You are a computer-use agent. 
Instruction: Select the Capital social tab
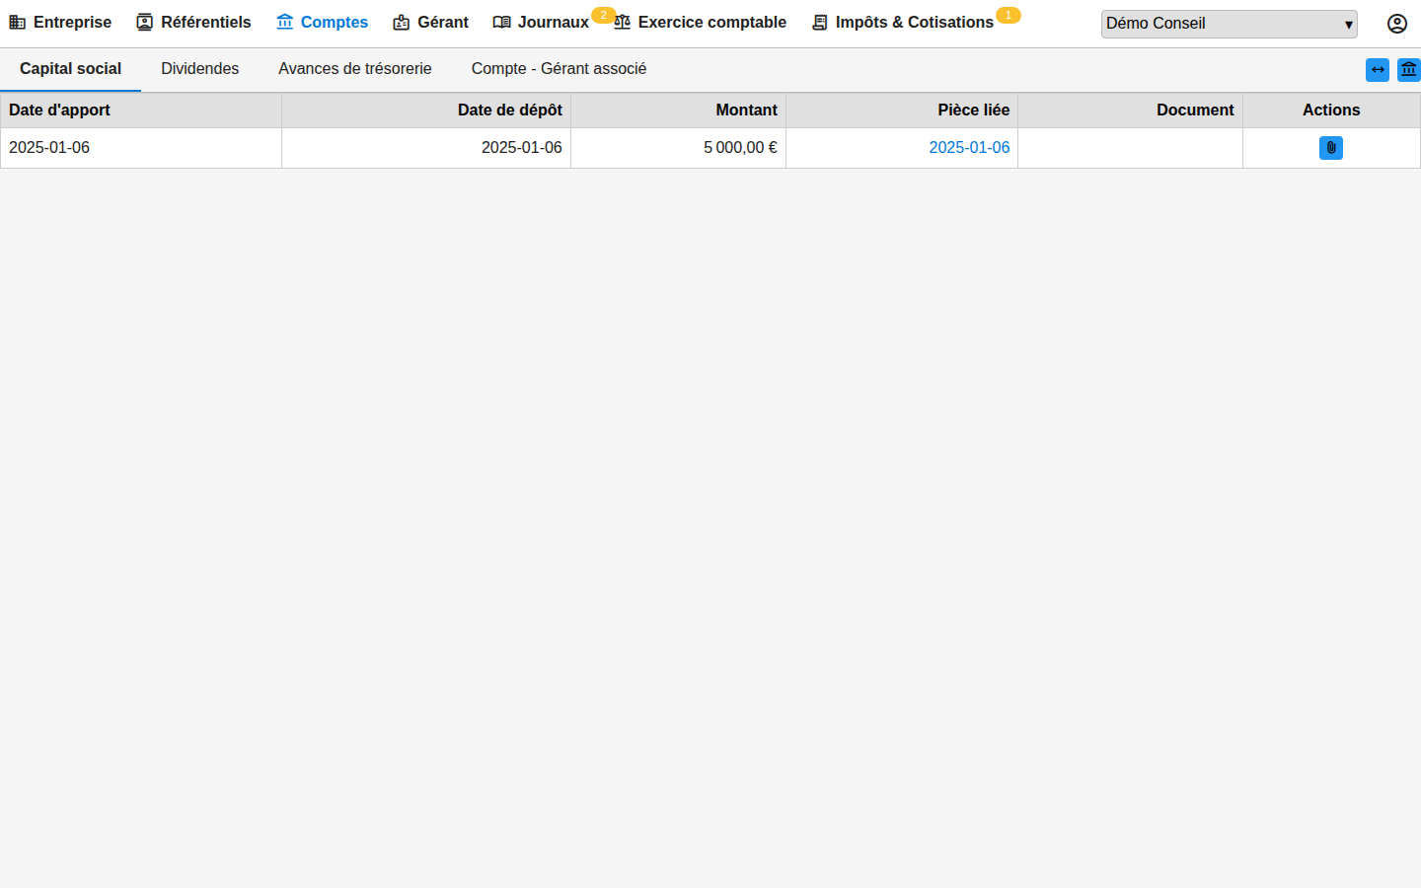pos(70,69)
